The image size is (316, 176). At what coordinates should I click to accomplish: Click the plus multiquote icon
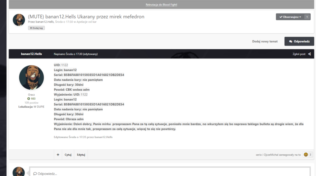(x=58, y=155)
